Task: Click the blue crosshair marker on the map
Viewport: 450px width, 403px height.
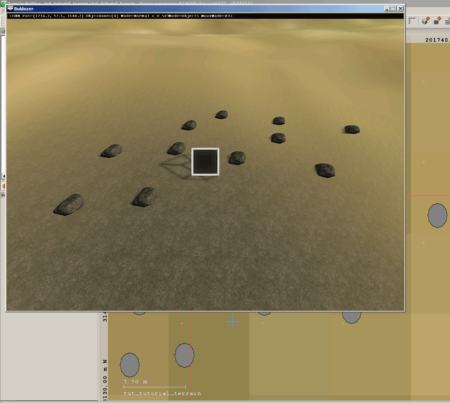Action: (x=232, y=321)
